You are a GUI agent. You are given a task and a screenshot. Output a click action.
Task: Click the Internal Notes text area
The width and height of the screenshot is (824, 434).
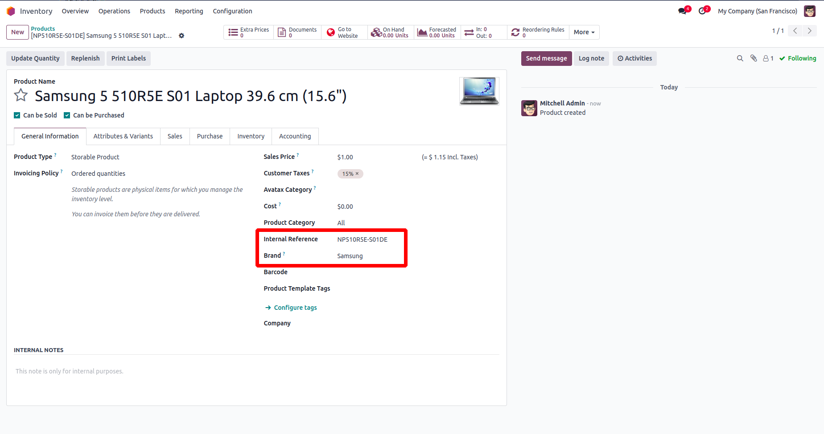[x=256, y=371]
